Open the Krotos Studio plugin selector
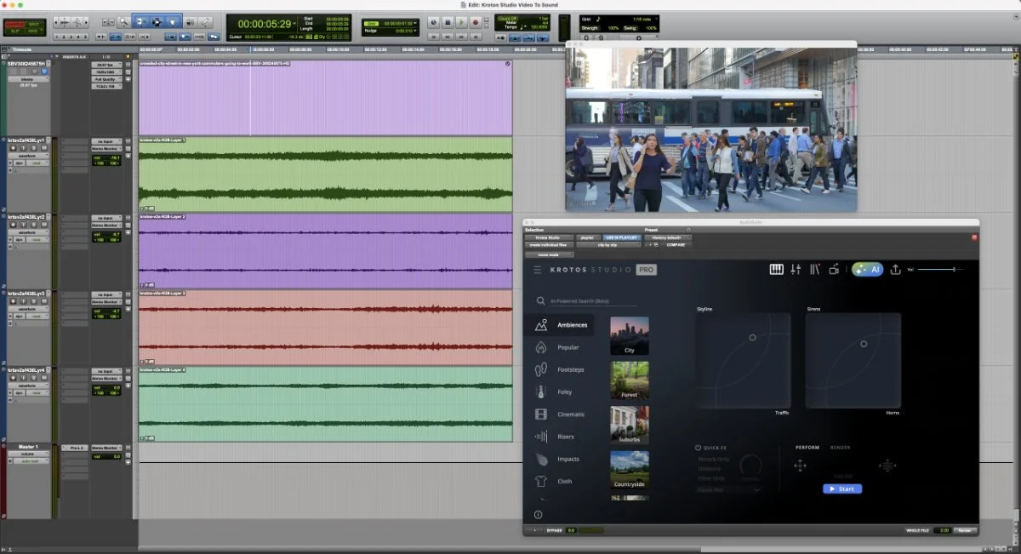The width and height of the screenshot is (1021, 554). (547, 237)
